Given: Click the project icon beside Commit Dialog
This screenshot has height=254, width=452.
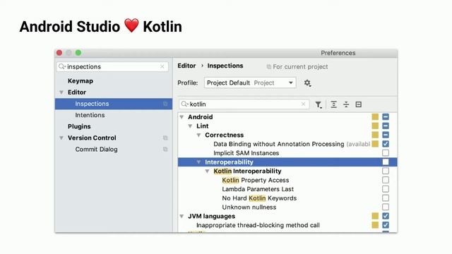Looking at the screenshot, I should [x=165, y=149].
